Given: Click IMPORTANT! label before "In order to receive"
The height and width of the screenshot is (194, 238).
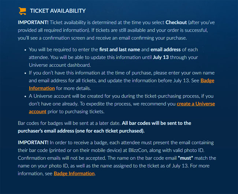Looking at the screenshot, I should (x=33, y=143).
